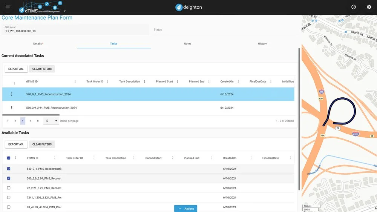Go to next page of associated tasks
This screenshot has height=212, width=377.
[30, 121]
